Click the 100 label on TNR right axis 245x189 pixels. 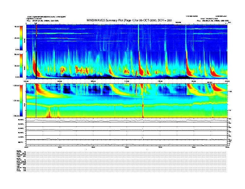coord(230,91)
